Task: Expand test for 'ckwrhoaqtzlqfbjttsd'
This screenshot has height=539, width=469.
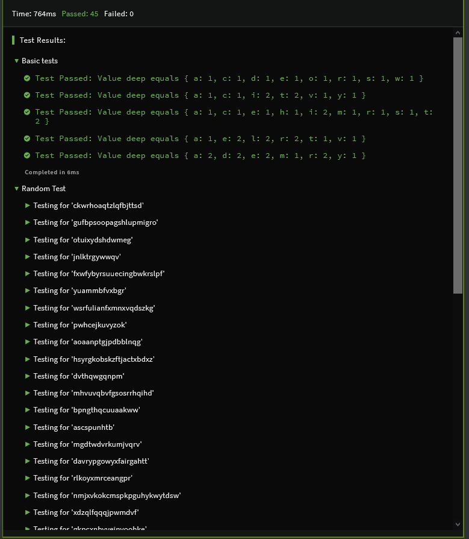Action: pos(28,206)
